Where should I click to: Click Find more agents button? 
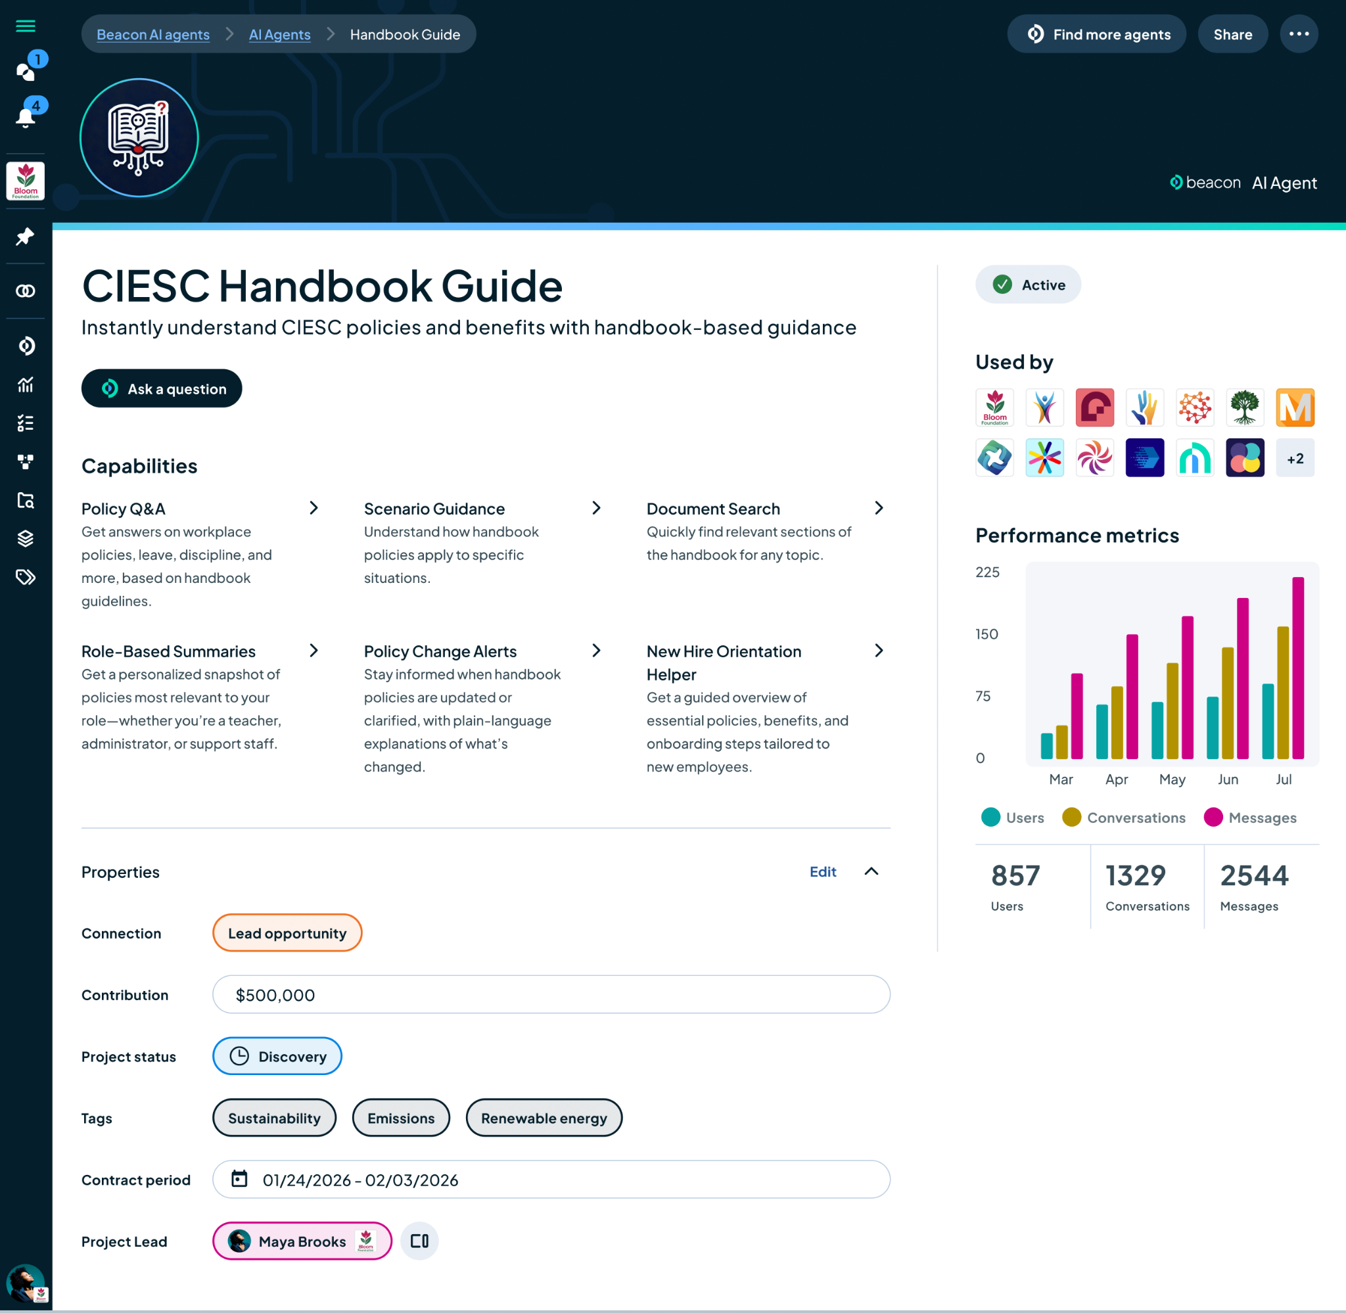(x=1096, y=34)
